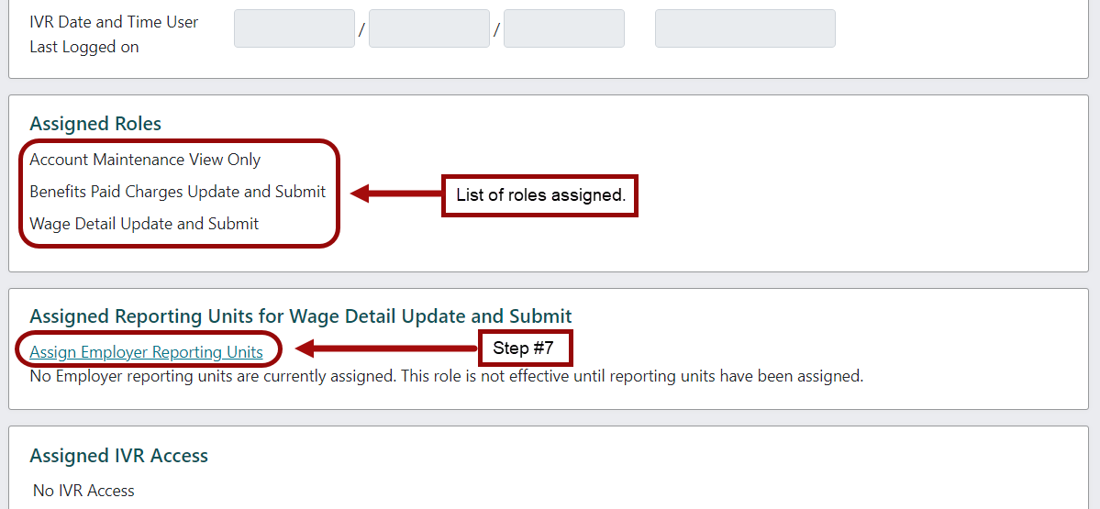Click the Assign Employer Reporting Units link
Screen dimensions: 1100x509
(146, 352)
